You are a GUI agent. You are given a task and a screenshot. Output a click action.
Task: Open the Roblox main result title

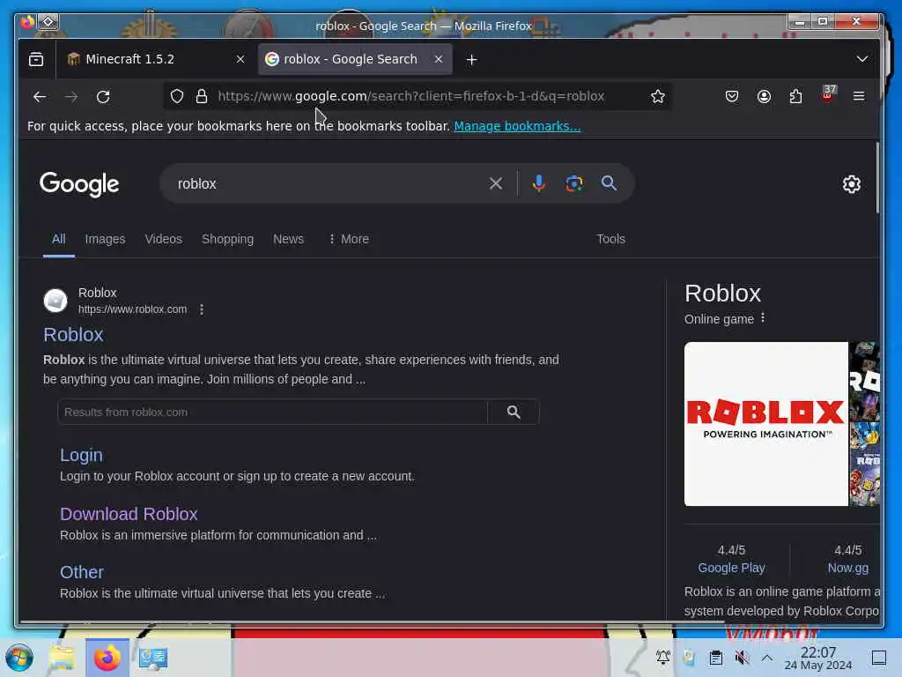click(73, 334)
